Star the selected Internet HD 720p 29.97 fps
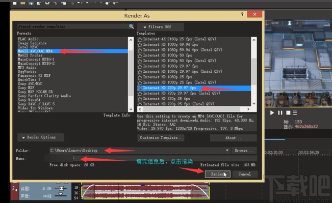The width and height of the screenshot is (332, 203). pos(140,88)
